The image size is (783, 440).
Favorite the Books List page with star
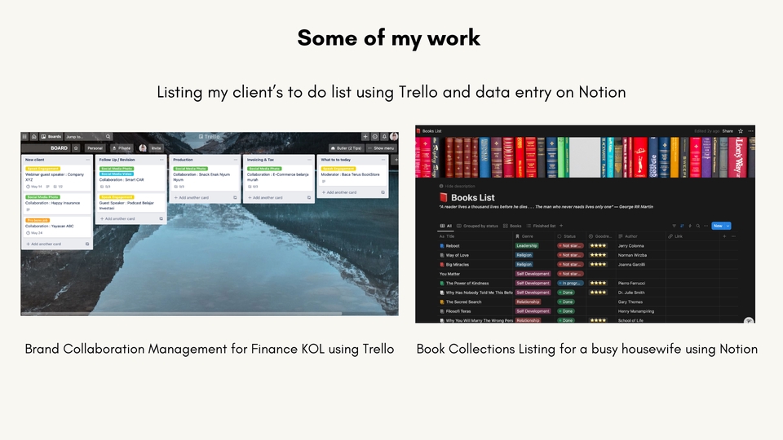click(x=739, y=130)
